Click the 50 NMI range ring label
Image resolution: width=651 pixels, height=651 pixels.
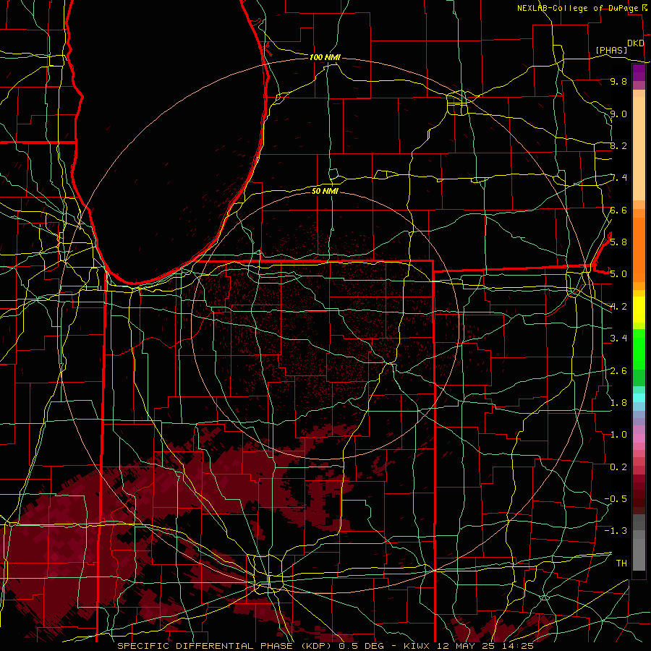pyautogui.click(x=325, y=191)
